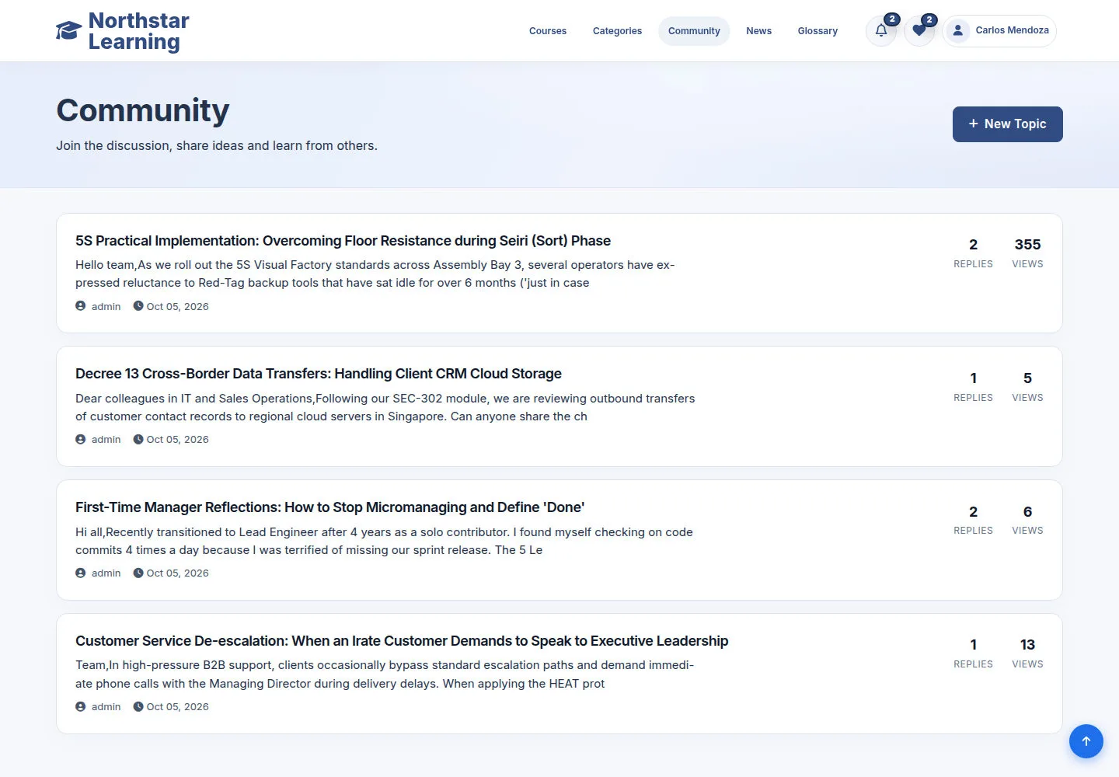Open the First-Time Manager Reflections topic
Screen dimensions: 1119x777
(329, 507)
